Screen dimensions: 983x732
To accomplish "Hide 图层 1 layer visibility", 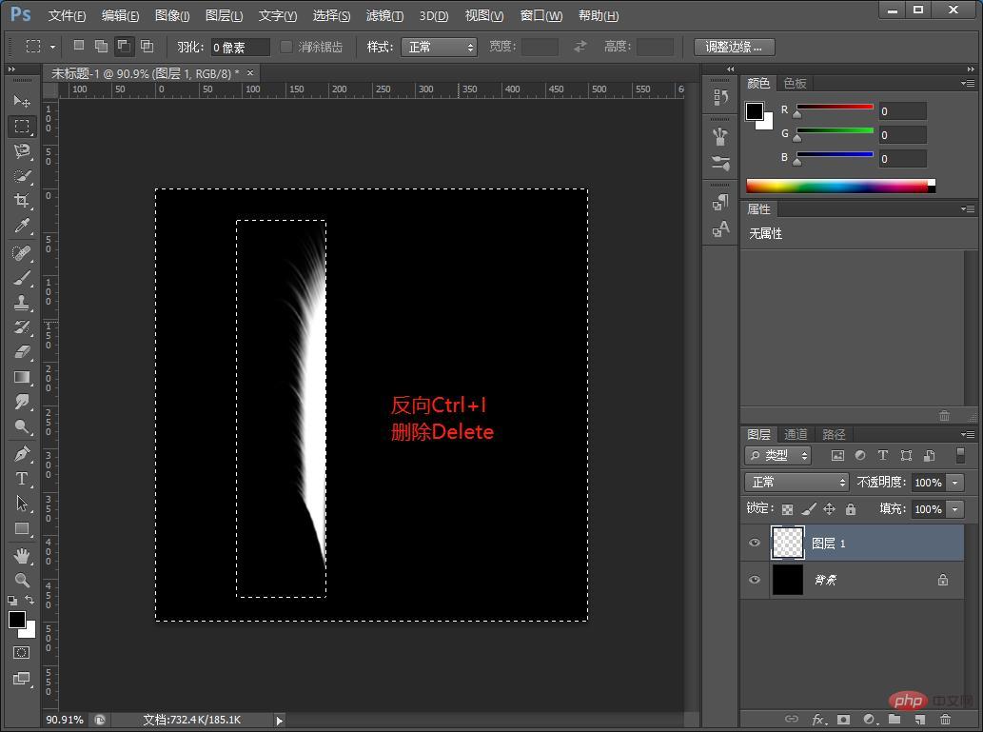I will click(x=755, y=543).
